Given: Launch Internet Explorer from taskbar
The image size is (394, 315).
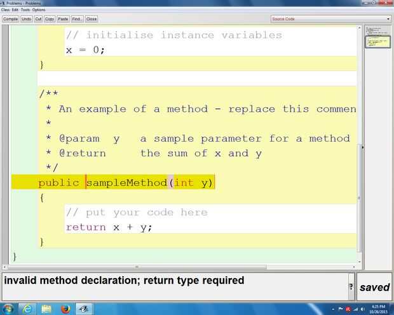Looking at the screenshot, I should (27, 309).
